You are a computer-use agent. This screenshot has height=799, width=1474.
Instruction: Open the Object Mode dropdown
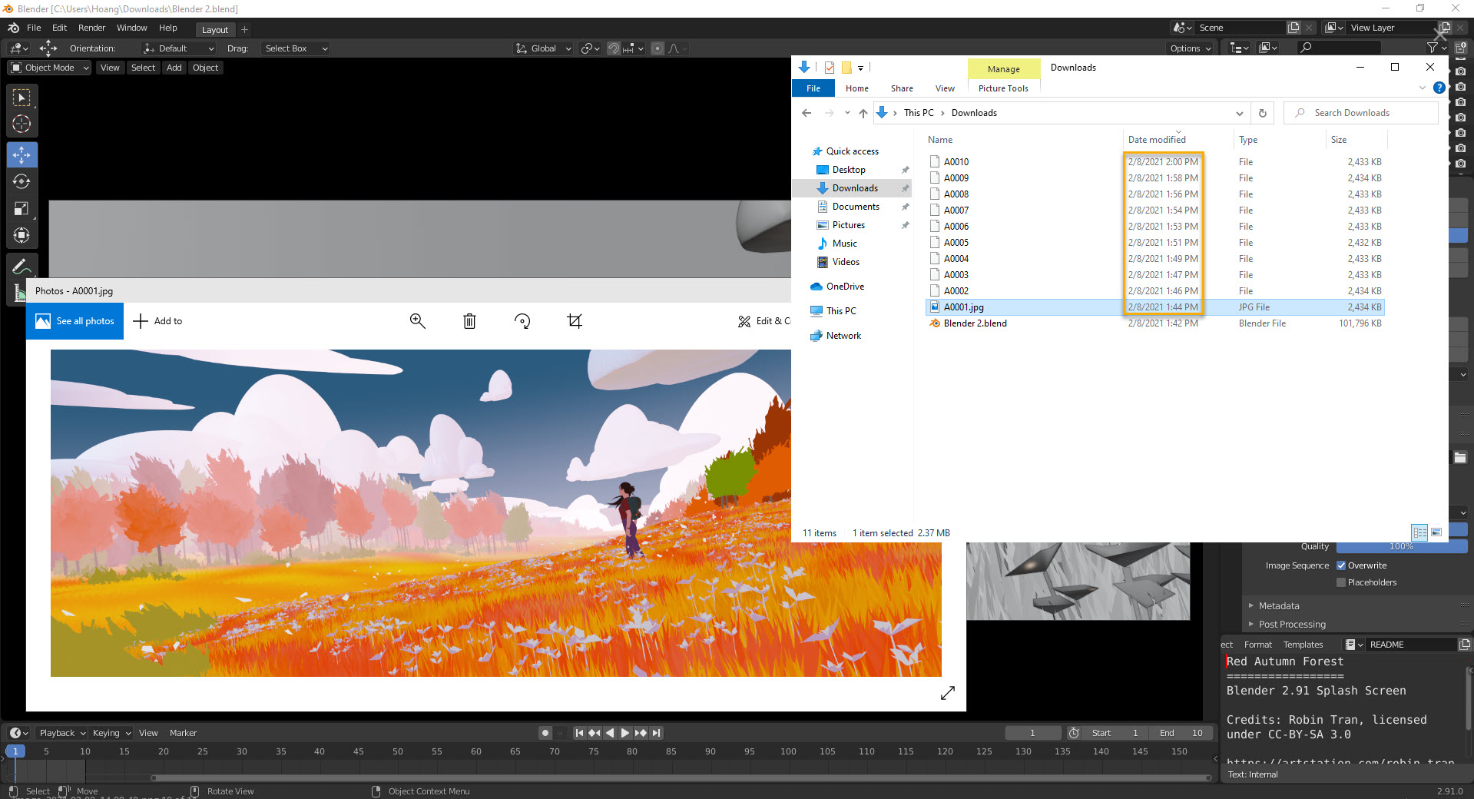[x=49, y=68]
